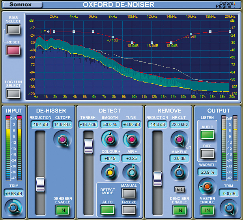Select the bias node at 2kHz
This screenshot has height=220, width=243.
[x=54, y=32]
